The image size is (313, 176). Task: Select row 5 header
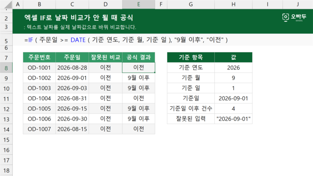pos(6,41)
